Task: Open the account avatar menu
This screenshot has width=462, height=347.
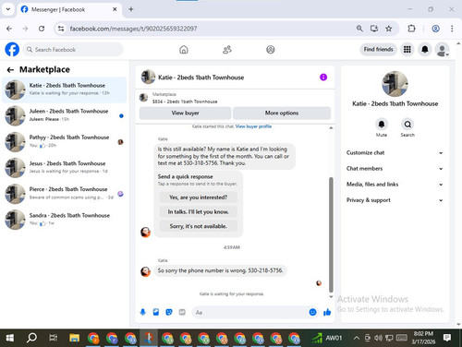Action: (442, 50)
